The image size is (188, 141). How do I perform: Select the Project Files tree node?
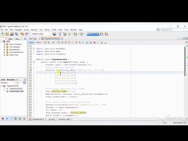pos(14,55)
